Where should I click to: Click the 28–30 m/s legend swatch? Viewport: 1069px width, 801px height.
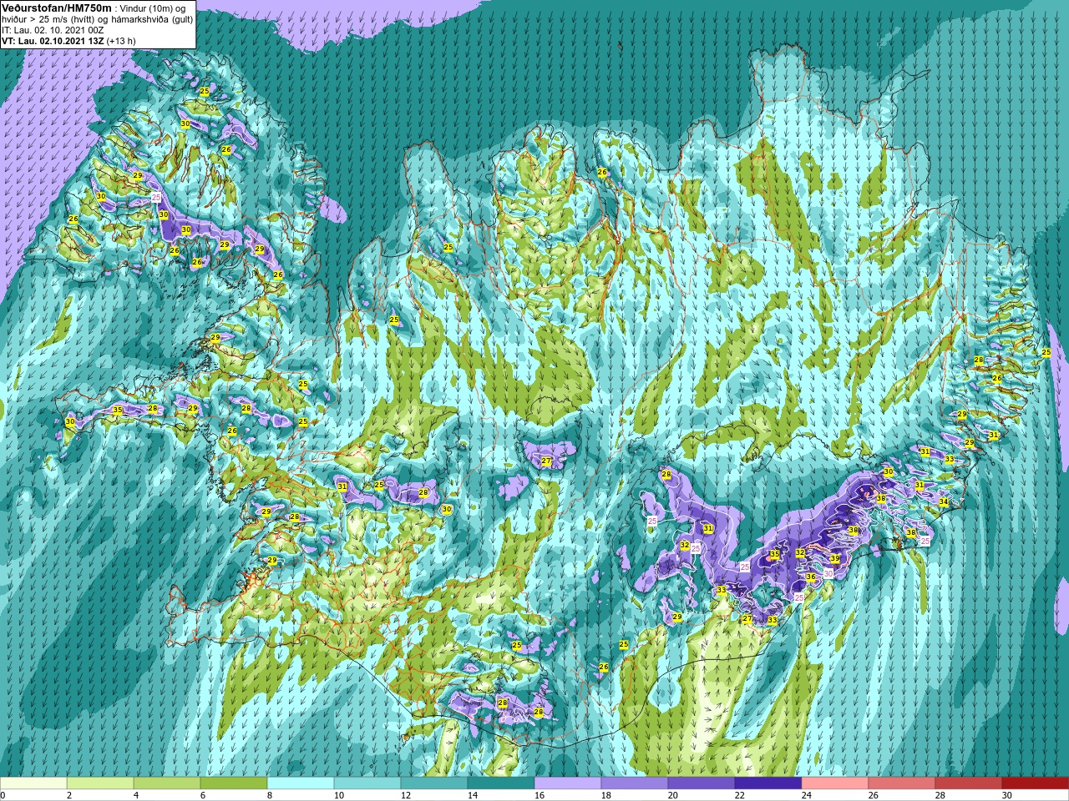click(969, 783)
